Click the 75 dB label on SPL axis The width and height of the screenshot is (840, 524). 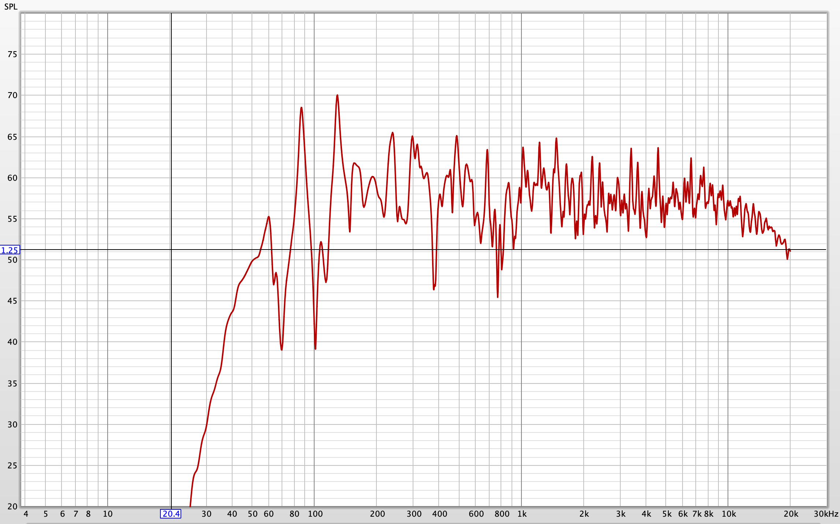pyautogui.click(x=12, y=54)
